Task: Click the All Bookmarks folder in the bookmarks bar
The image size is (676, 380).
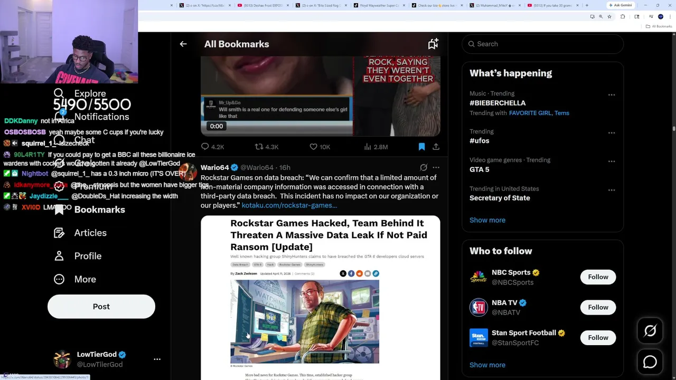Action: (x=659, y=26)
